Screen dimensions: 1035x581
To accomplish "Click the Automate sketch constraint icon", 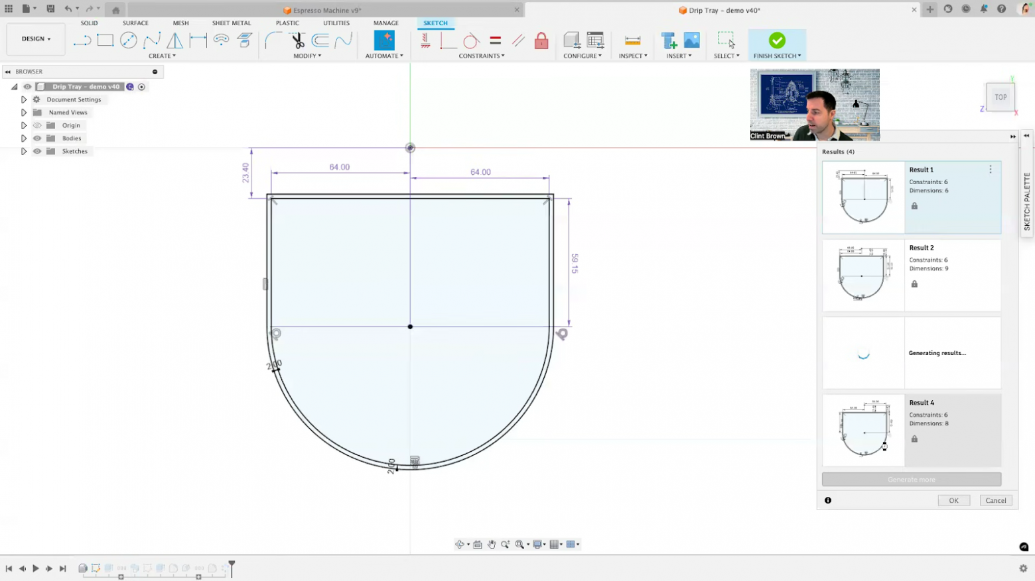I will [x=384, y=40].
